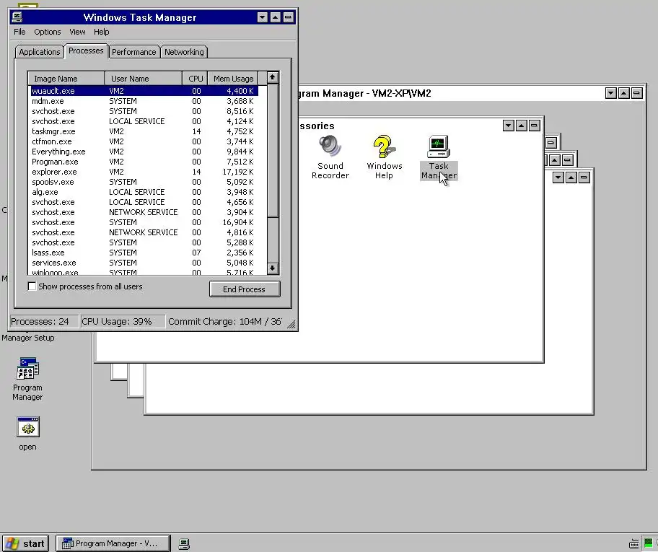
Task: Sort by the User Name column header
Action: (144, 79)
